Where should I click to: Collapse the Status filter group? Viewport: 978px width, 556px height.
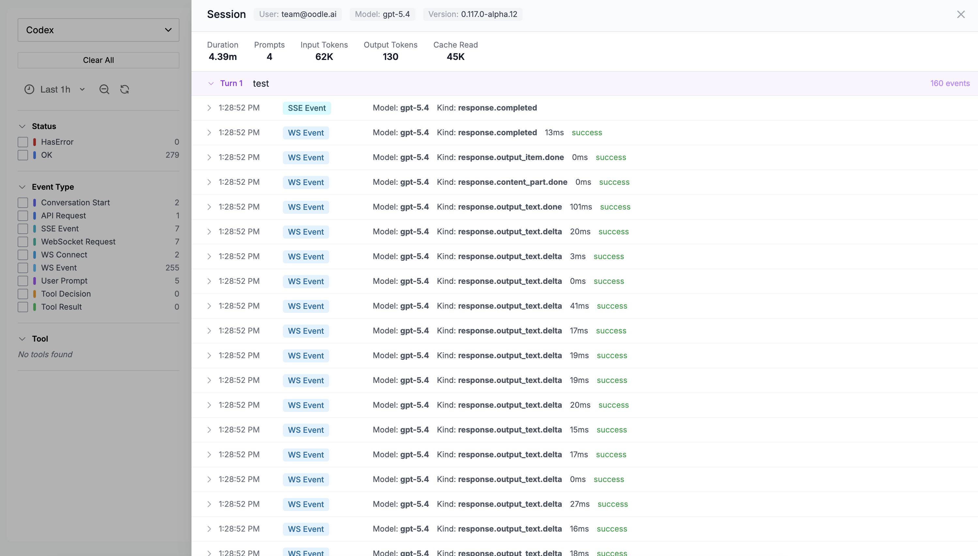point(22,126)
